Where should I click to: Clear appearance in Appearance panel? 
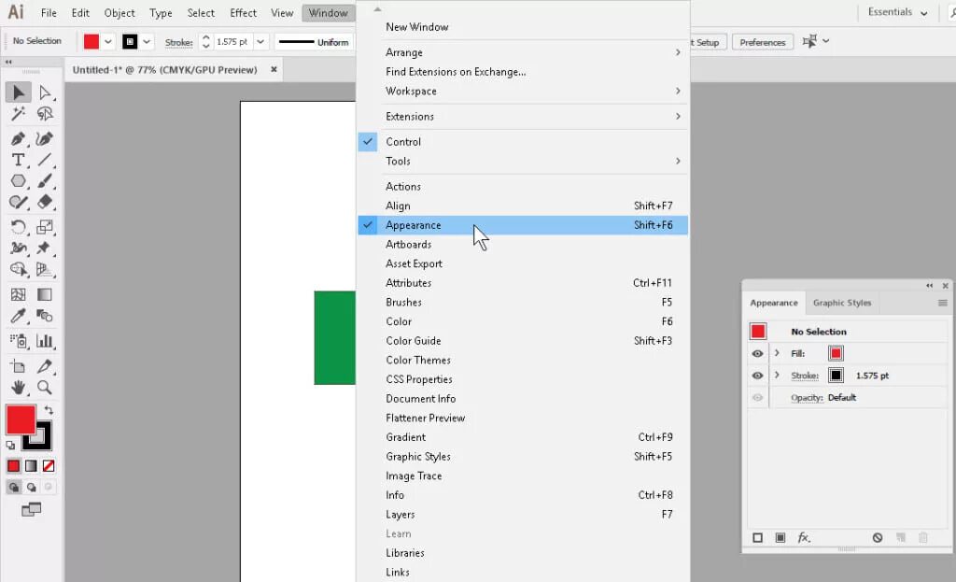click(878, 537)
